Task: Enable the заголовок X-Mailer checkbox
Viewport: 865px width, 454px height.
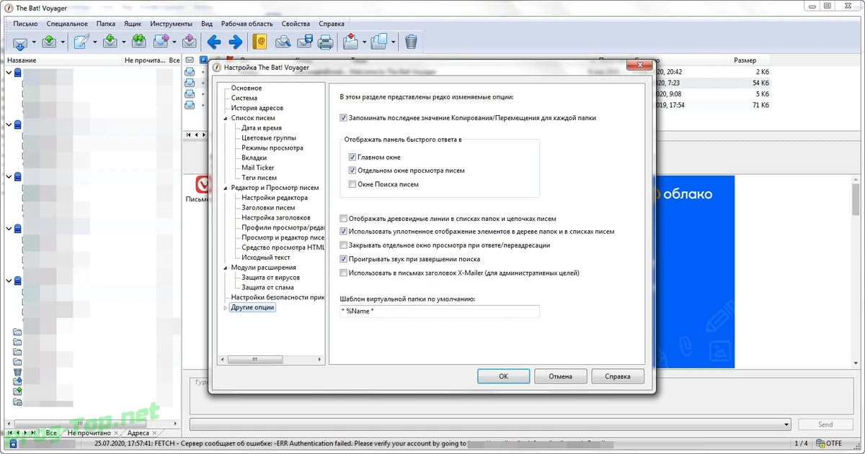Action: pyautogui.click(x=343, y=273)
